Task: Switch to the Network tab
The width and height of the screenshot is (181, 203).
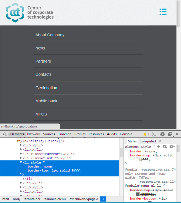Action: click(34, 134)
